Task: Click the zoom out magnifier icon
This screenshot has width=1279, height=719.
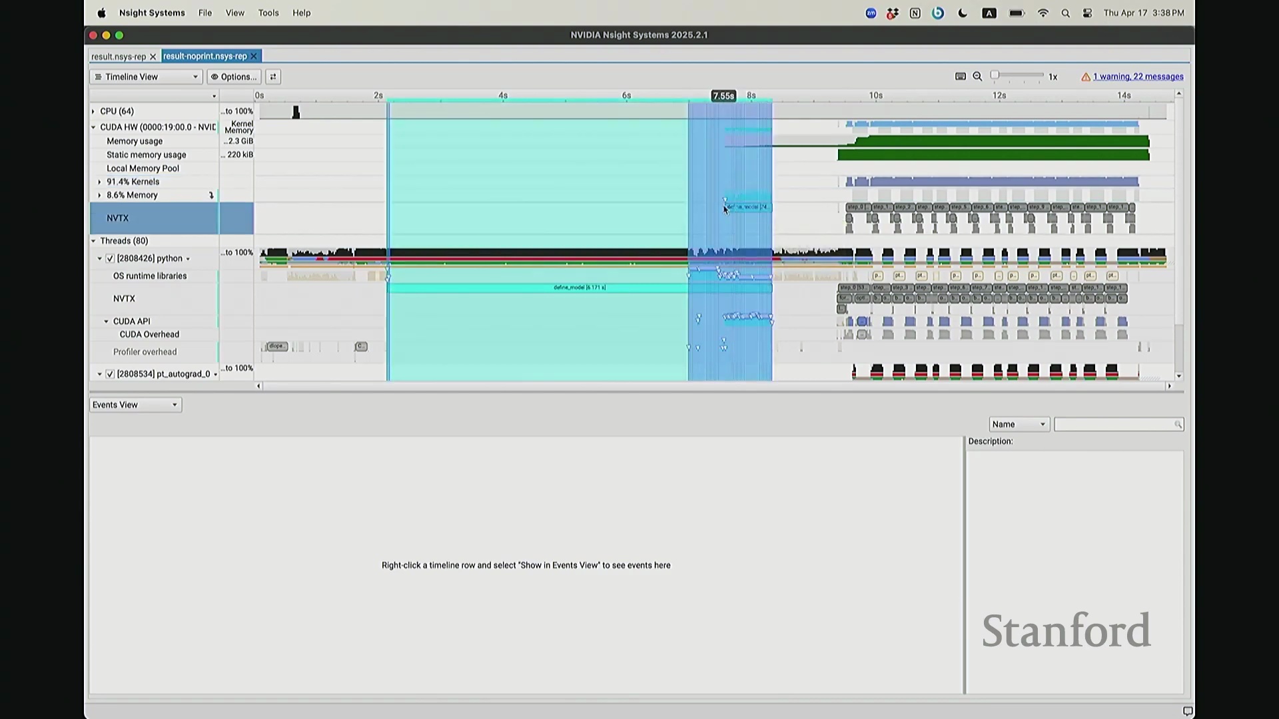Action: pos(977,77)
